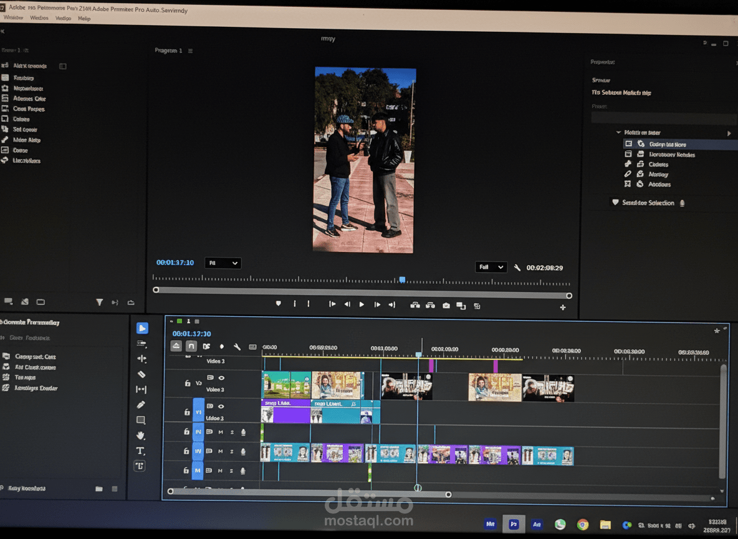
Task: Click Add Marker in program monitor controls
Action: (x=278, y=303)
